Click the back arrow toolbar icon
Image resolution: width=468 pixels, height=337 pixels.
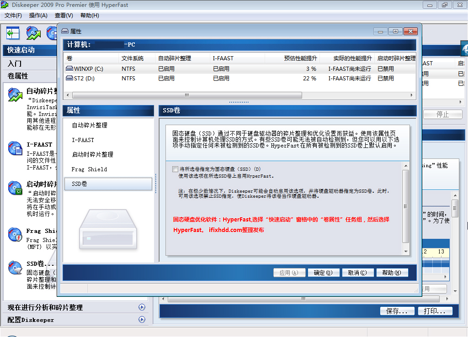point(13,33)
